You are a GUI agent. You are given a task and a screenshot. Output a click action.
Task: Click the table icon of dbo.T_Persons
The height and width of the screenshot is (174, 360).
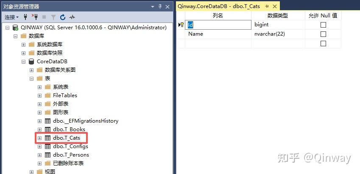click(x=47, y=155)
